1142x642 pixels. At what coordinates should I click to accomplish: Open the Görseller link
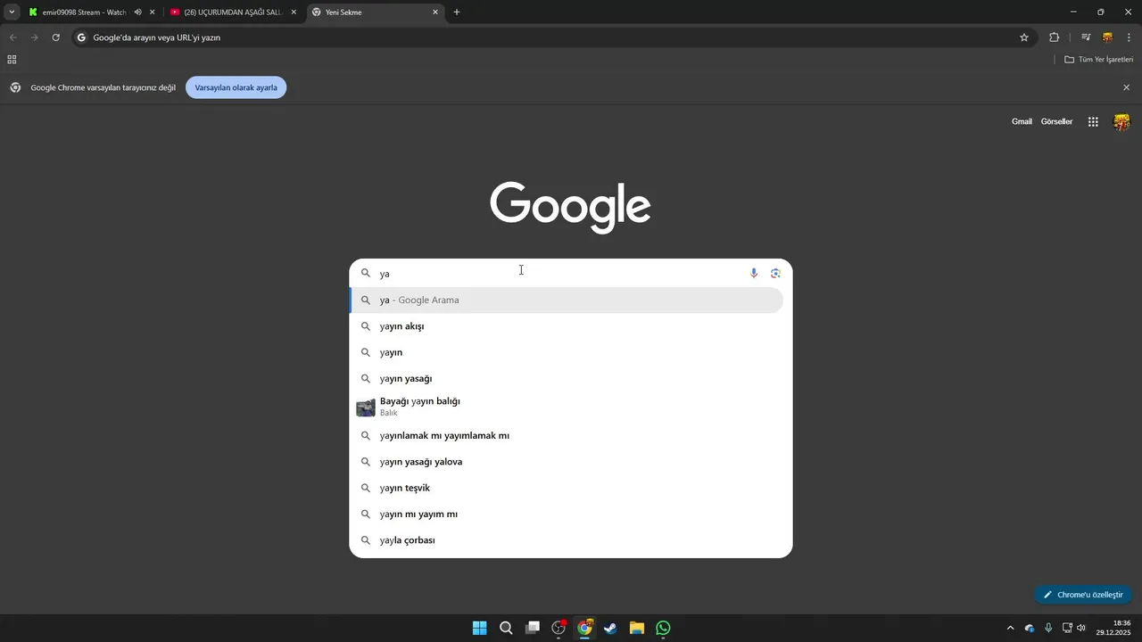(x=1056, y=122)
